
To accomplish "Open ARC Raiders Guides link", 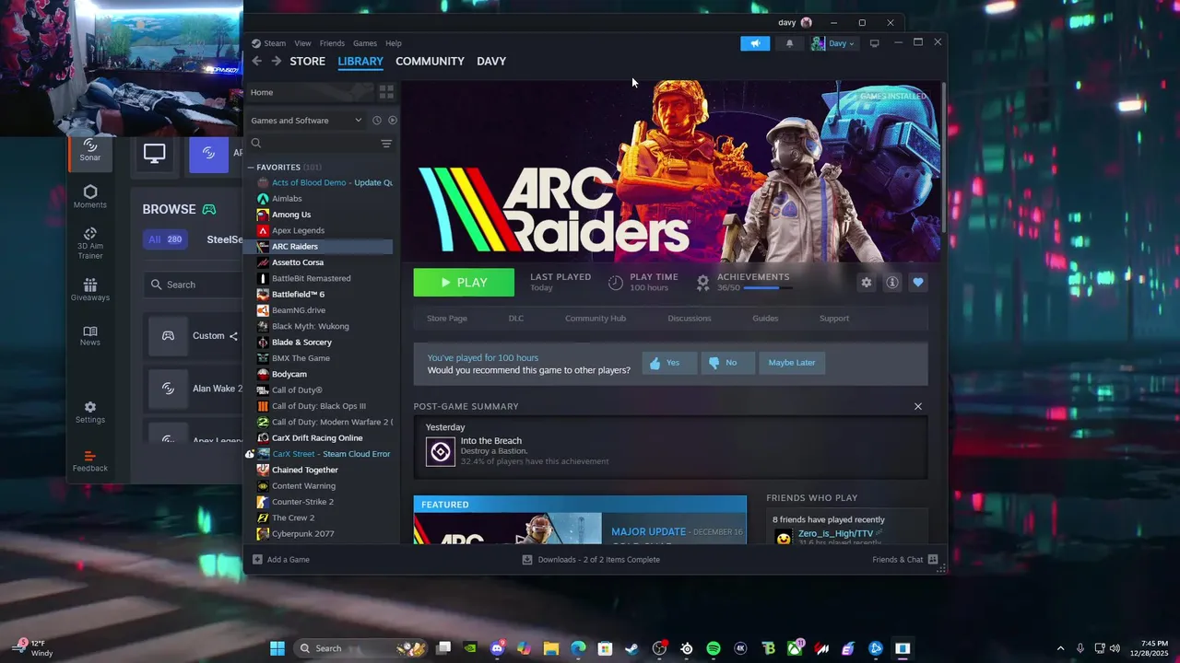I will click(765, 319).
